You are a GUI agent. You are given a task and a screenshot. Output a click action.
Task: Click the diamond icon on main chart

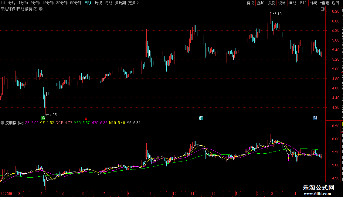tap(317, 9)
